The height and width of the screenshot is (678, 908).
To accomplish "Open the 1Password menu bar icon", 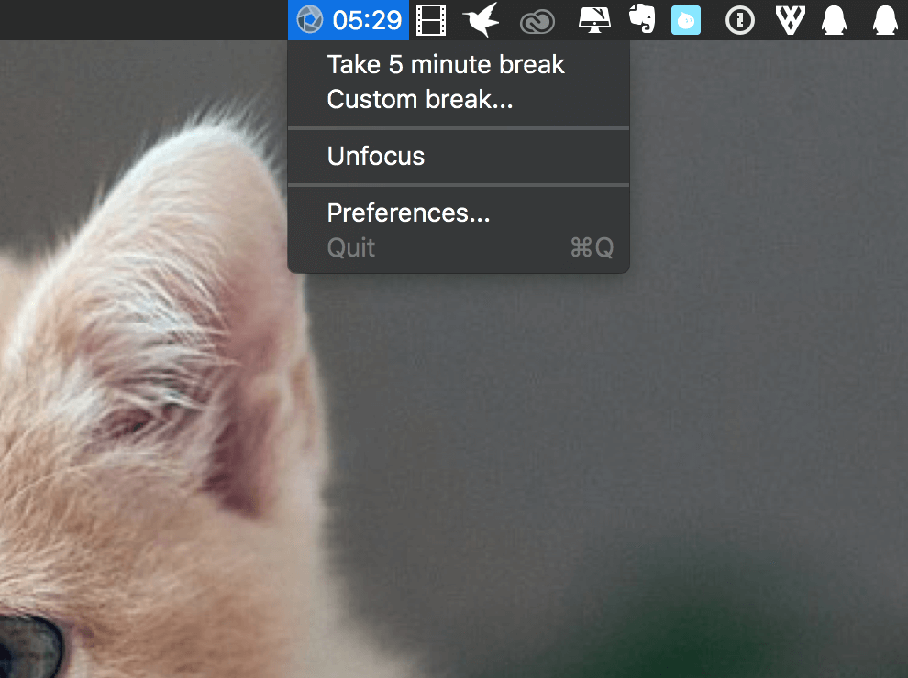I will (740, 21).
